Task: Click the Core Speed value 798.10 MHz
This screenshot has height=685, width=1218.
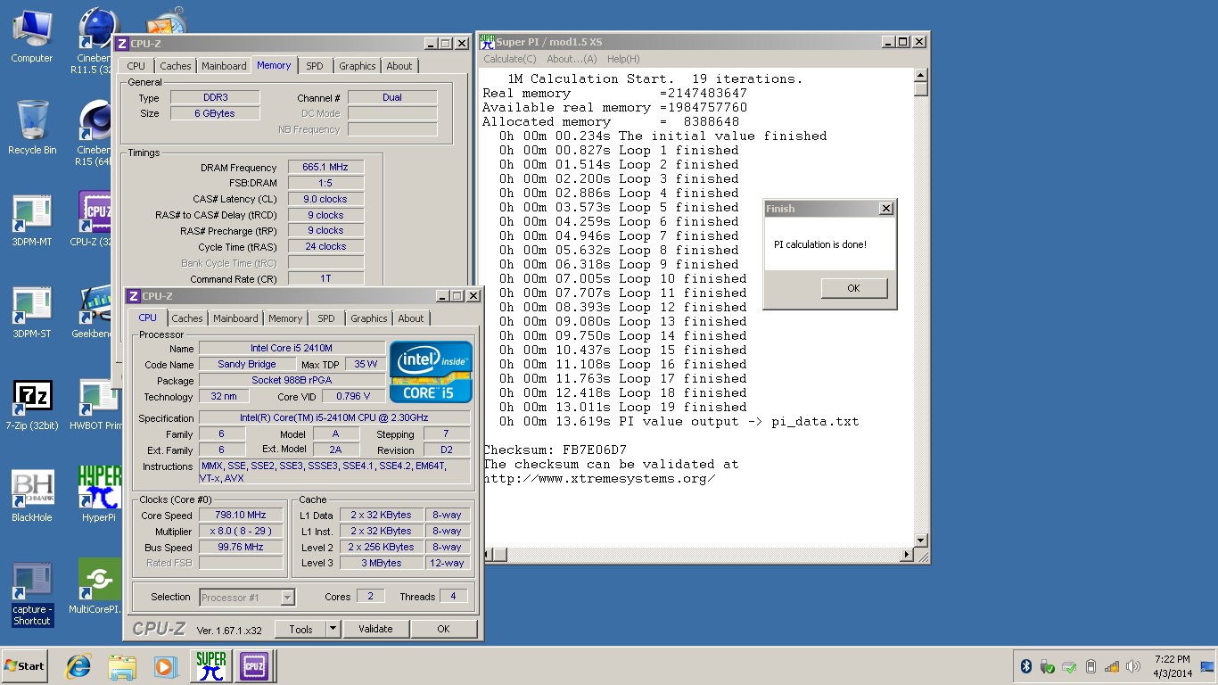Action: [x=241, y=515]
